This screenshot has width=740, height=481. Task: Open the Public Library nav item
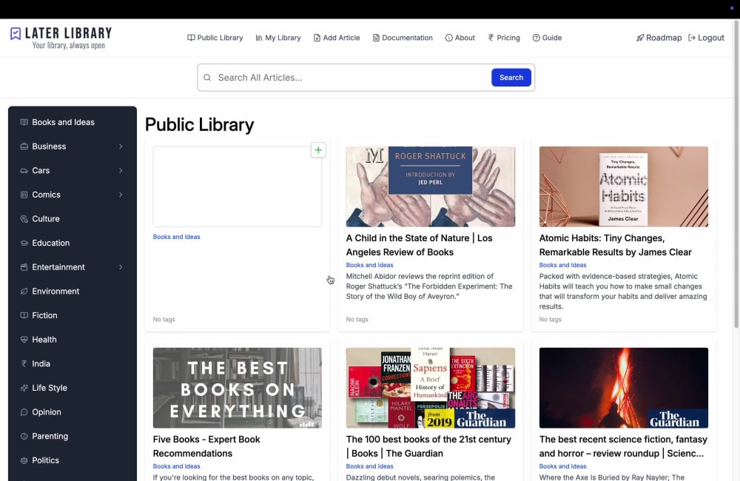point(215,38)
